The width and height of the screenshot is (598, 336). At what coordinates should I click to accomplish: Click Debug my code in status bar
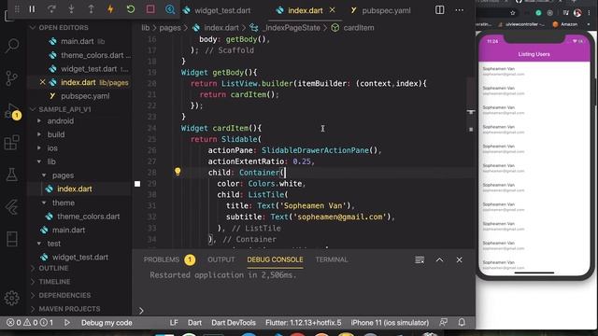(x=107, y=323)
